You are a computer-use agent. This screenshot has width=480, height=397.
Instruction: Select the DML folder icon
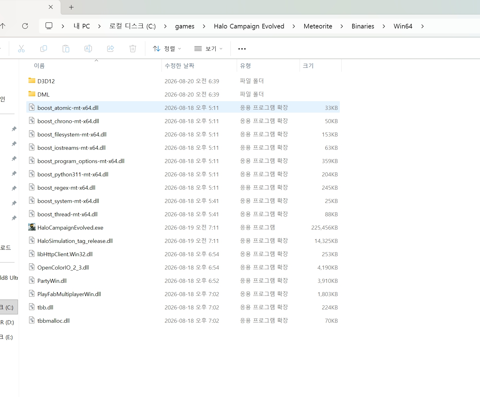pos(32,94)
